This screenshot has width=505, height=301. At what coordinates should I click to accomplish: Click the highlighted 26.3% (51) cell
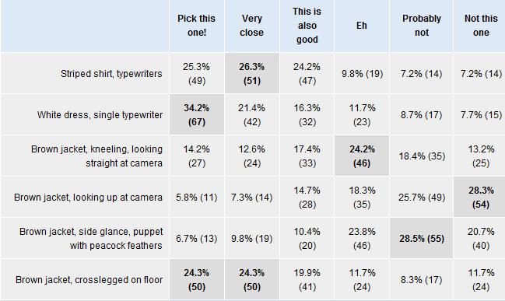click(x=252, y=73)
